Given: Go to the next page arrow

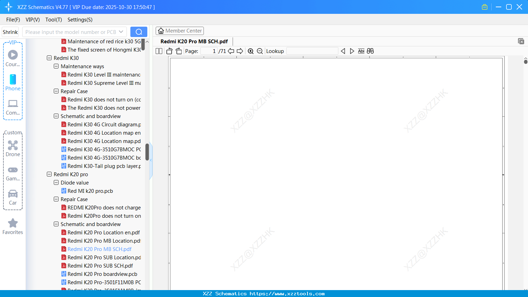Looking at the screenshot, I should [x=240, y=51].
